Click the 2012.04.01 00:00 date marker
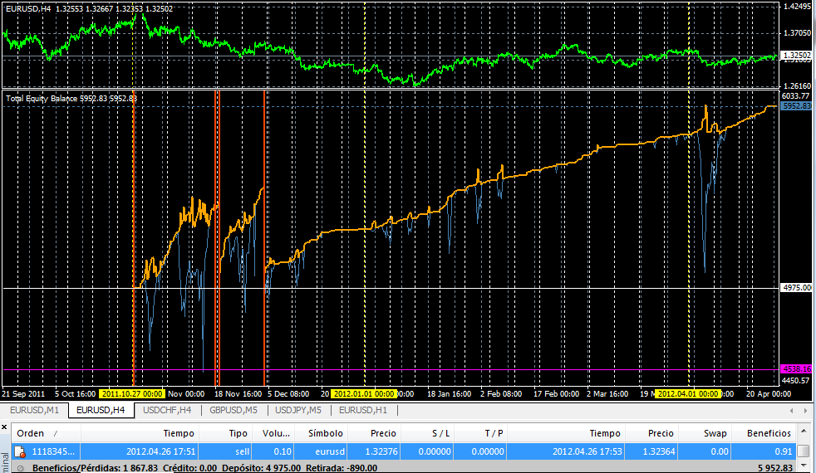816x473 pixels. 687,394
